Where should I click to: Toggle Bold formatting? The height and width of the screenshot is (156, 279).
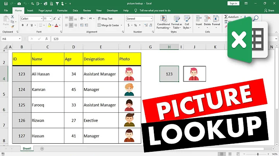(22, 25)
